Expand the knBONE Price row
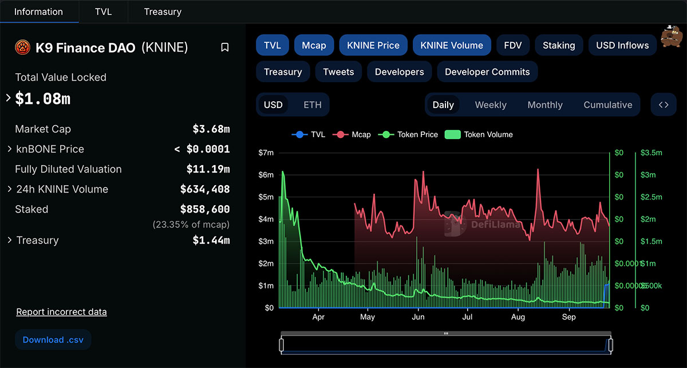687x368 pixels. (10, 149)
